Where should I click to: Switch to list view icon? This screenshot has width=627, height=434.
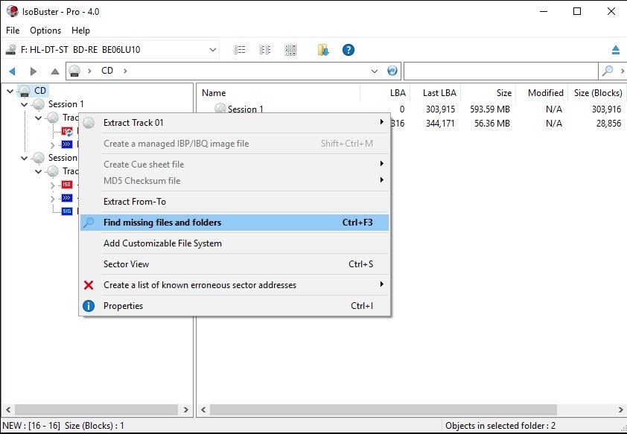coord(240,50)
